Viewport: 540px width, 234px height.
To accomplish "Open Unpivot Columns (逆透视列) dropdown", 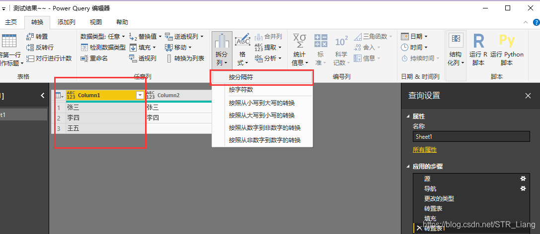I will [x=184, y=36].
